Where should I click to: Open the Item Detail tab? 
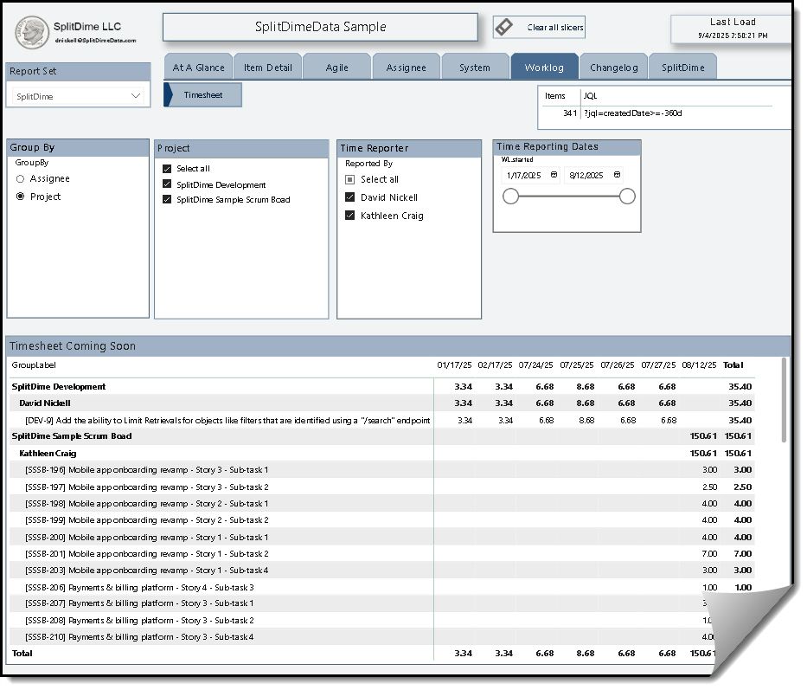click(x=267, y=68)
